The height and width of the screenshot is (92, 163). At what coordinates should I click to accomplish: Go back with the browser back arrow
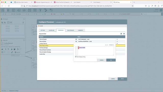2,6
